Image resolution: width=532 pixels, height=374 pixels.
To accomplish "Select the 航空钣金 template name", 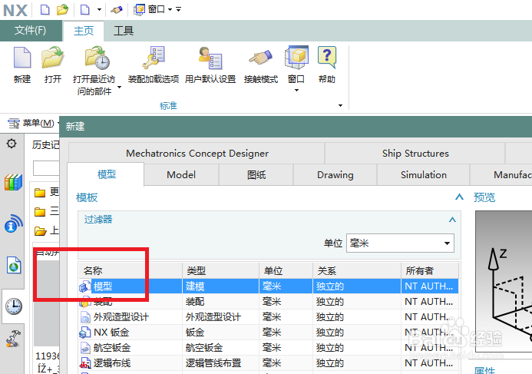I will [112, 348].
